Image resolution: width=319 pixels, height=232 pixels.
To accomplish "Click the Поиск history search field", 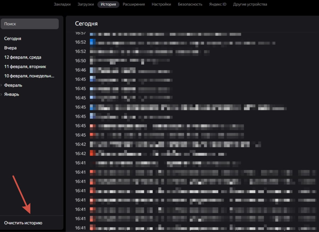I will [x=30, y=24].
